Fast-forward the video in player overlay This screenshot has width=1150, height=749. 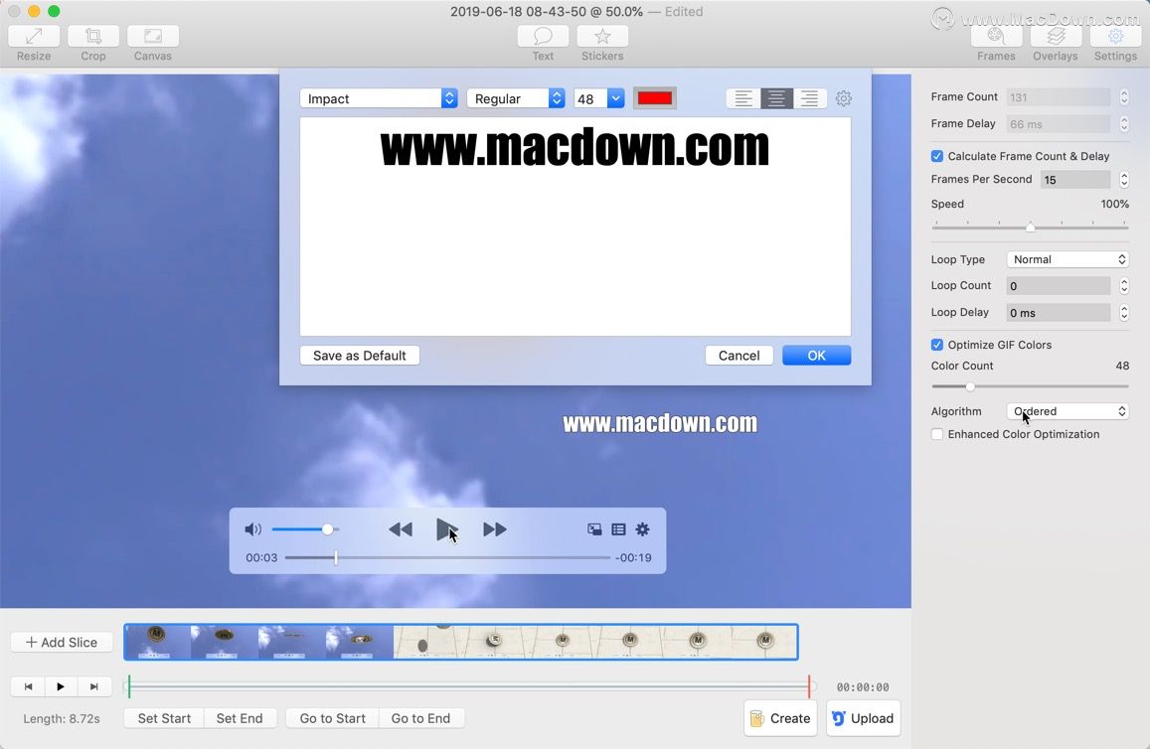point(494,529)
